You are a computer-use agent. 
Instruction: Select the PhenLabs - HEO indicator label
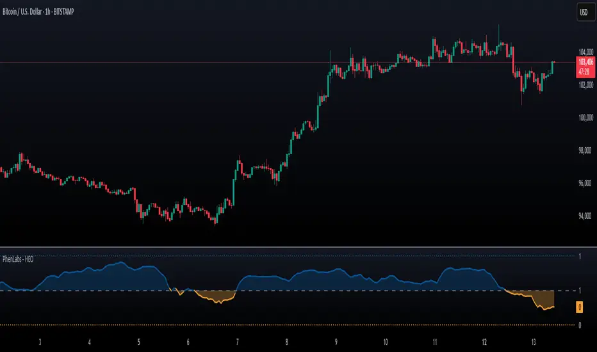pos(18,259)
